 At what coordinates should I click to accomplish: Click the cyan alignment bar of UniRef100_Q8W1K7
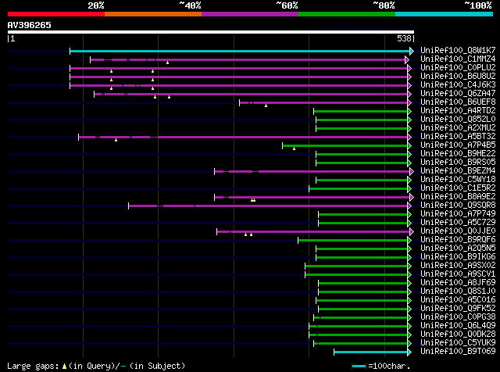click(x=240, y=51)
